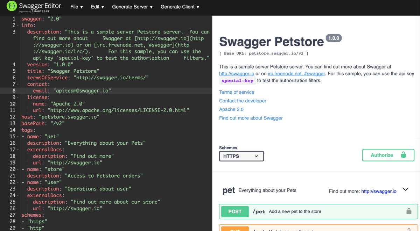Click the tags: line 14
420x231 pixels.
point(28,130)
